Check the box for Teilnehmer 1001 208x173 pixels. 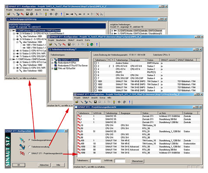95,81
